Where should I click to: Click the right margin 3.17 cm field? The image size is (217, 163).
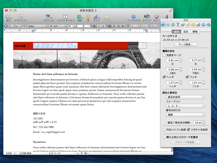tap(196, 60)
